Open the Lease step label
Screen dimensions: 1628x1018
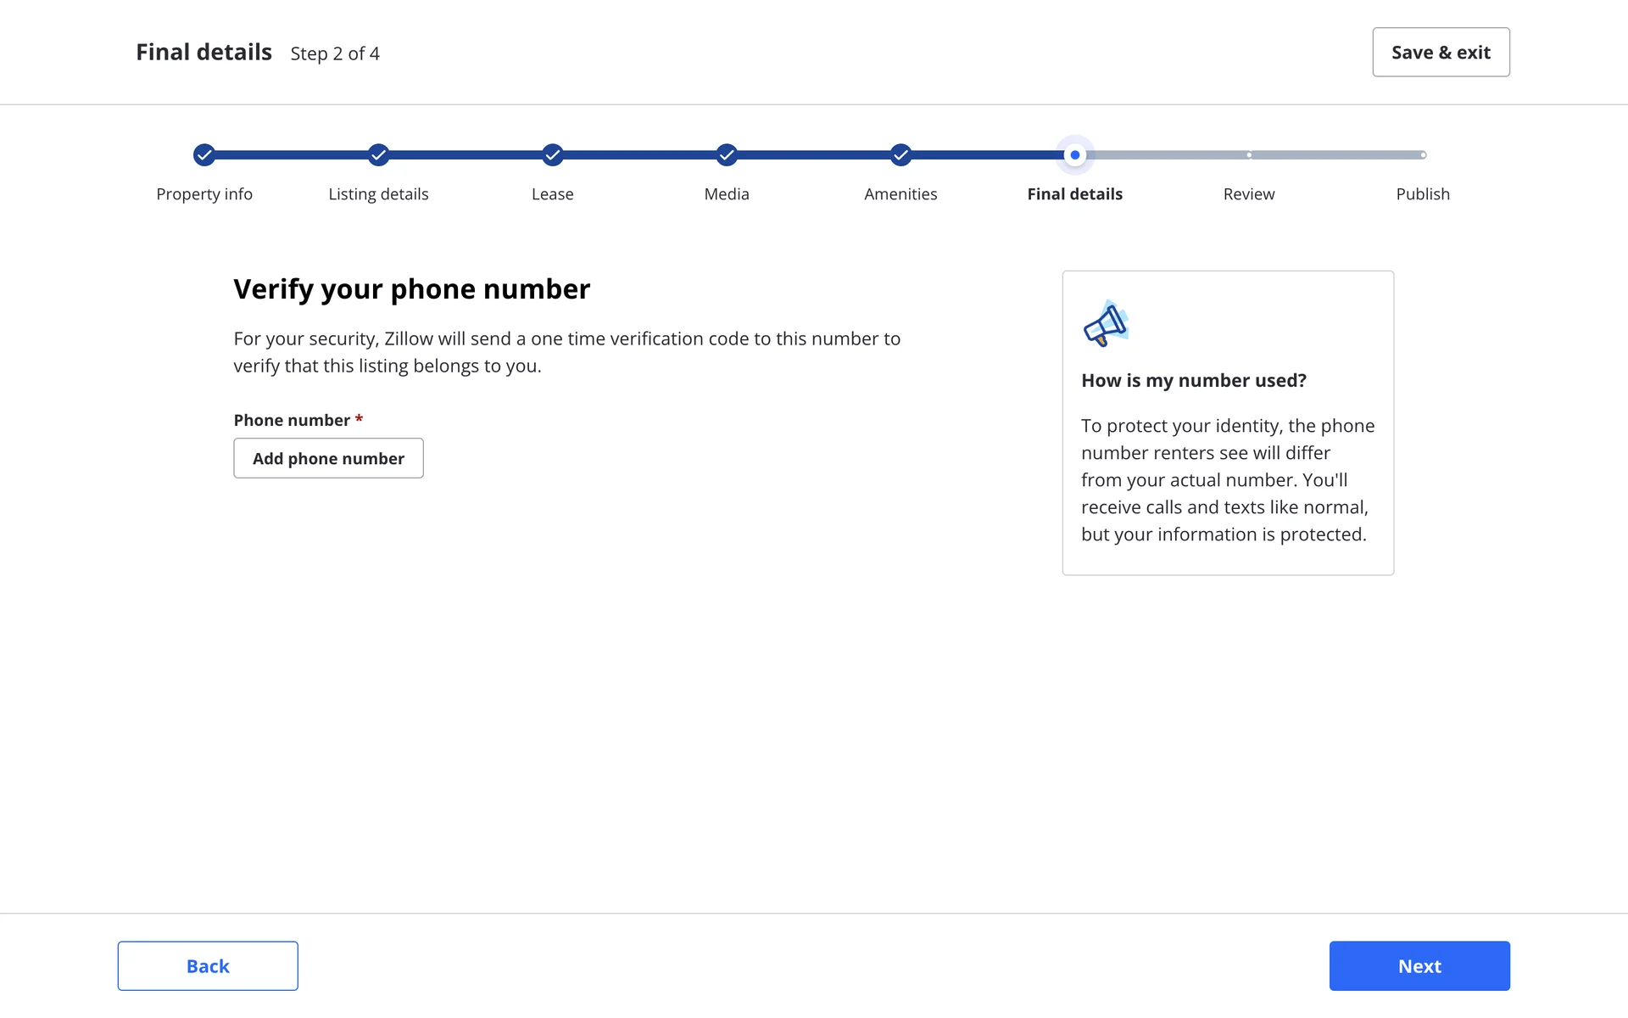pyautogui.click(x=553, y=194)
